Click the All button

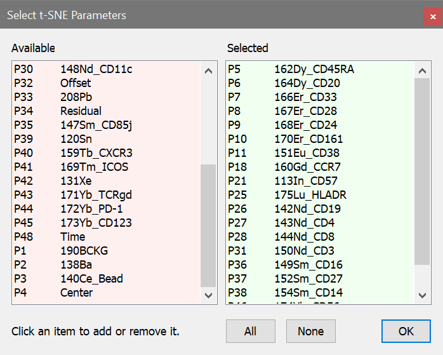click(250, 331)
